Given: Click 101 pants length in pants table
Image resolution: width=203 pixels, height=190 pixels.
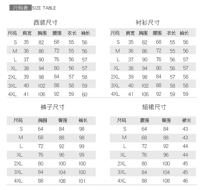Looking at the screenshot, I should point(82,181).
